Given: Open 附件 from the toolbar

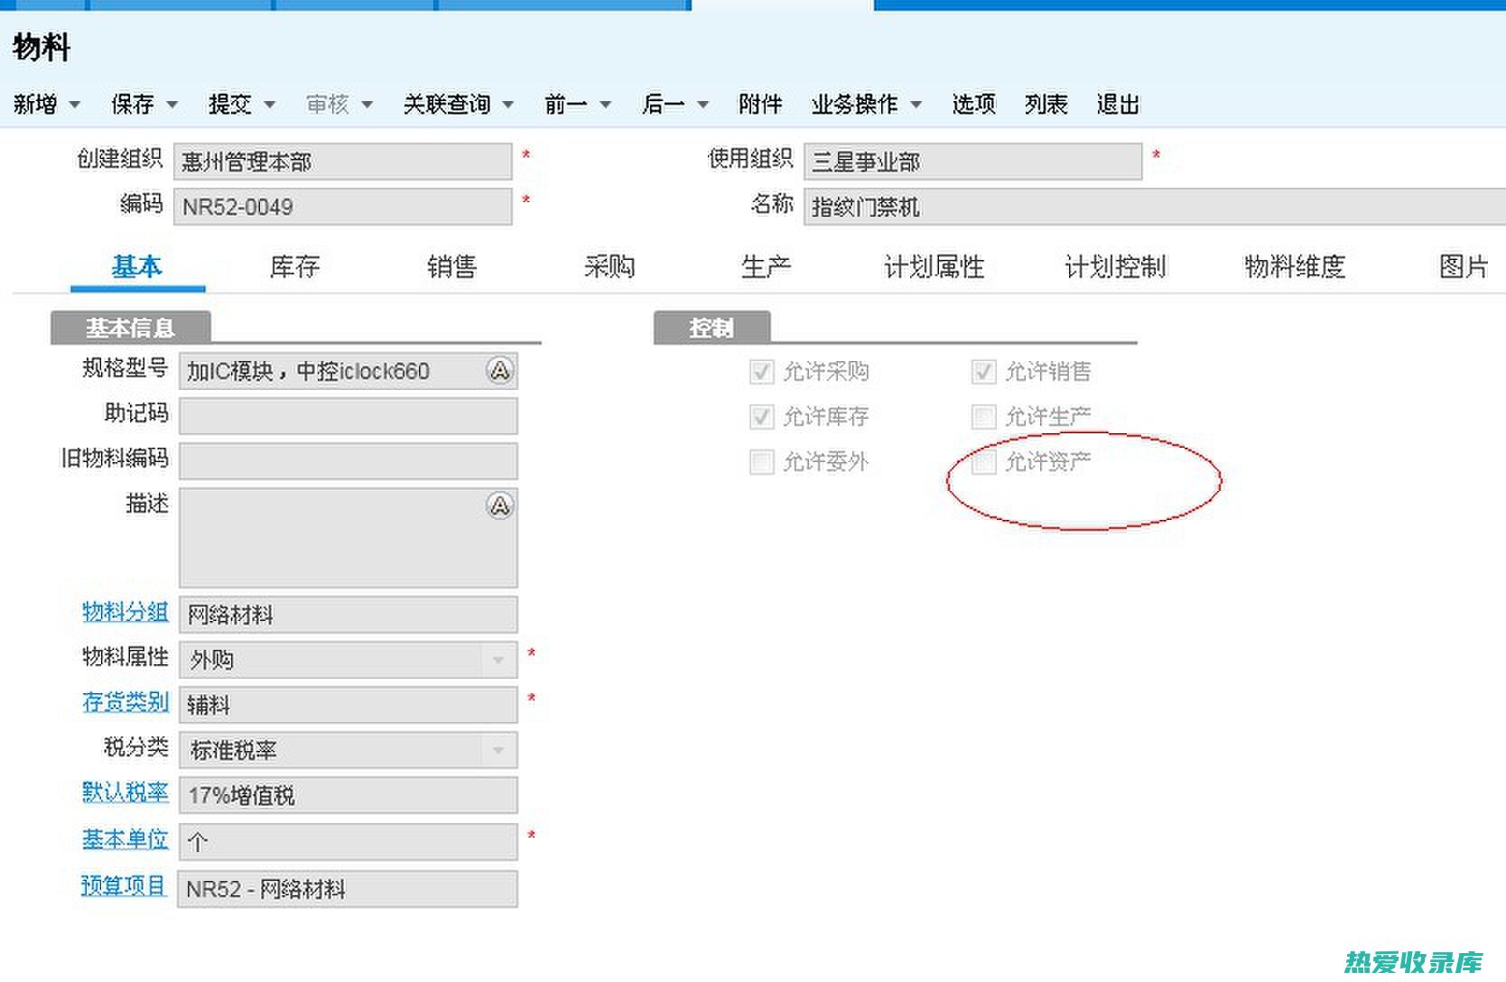Looking at the screenshot, I should click(x=760, y=105).
